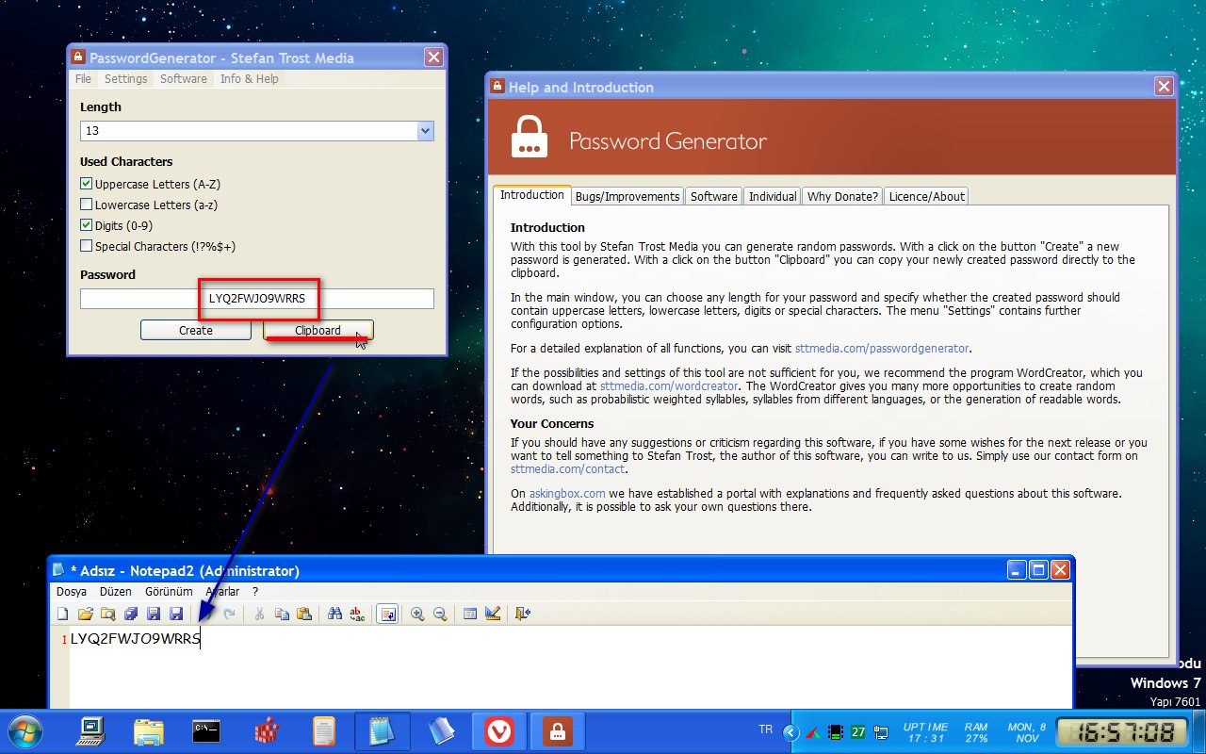Toggle the Word Wrap icon in Notepad2
Screen dimensions: 1206x754
point(386,614)
